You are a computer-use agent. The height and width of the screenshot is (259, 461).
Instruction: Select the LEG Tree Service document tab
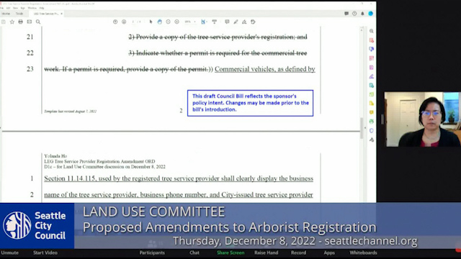tap(45, 14)
